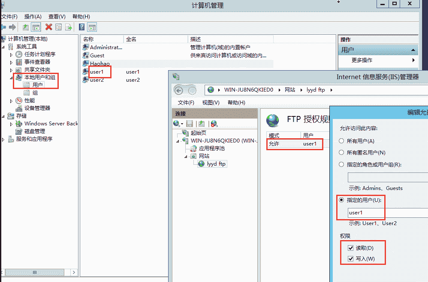Click the IIS connections save icon

click(189, 124)
